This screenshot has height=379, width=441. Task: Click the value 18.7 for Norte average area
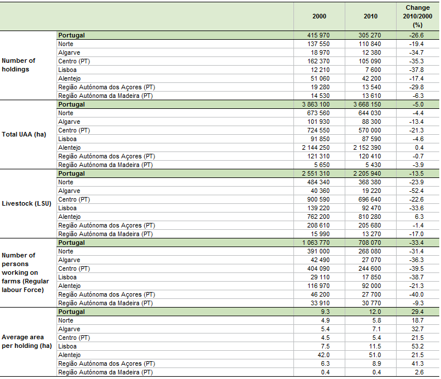pos(417,321)
